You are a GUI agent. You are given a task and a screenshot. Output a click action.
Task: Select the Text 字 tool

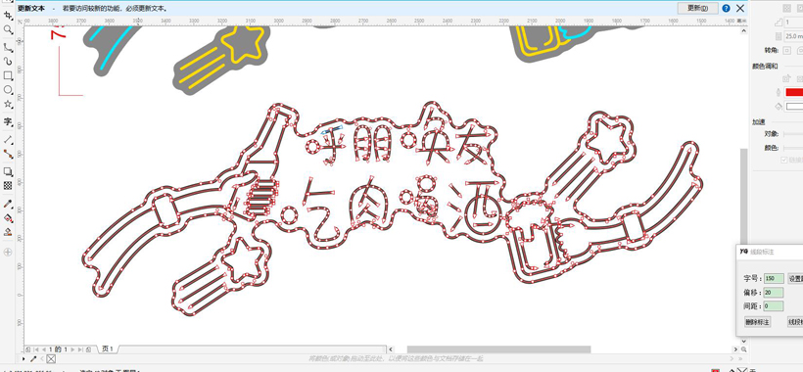pos(8,121)
